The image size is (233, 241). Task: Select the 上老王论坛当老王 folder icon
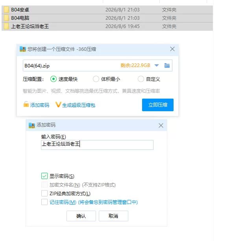pos(6,26)
